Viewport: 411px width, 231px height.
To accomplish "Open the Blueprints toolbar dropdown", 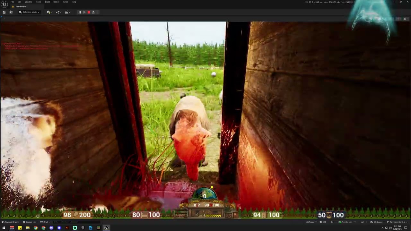I will point(58,12).
